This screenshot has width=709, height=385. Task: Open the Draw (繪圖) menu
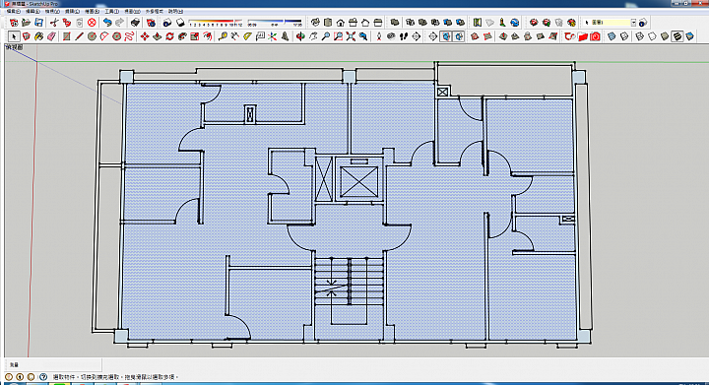click(93, 11)
